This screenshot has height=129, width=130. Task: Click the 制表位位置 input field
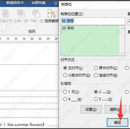click(x=93, y=21)
